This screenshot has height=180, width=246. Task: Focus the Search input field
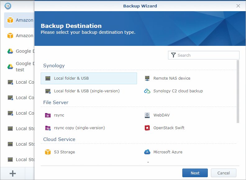[x=204, y=55]
